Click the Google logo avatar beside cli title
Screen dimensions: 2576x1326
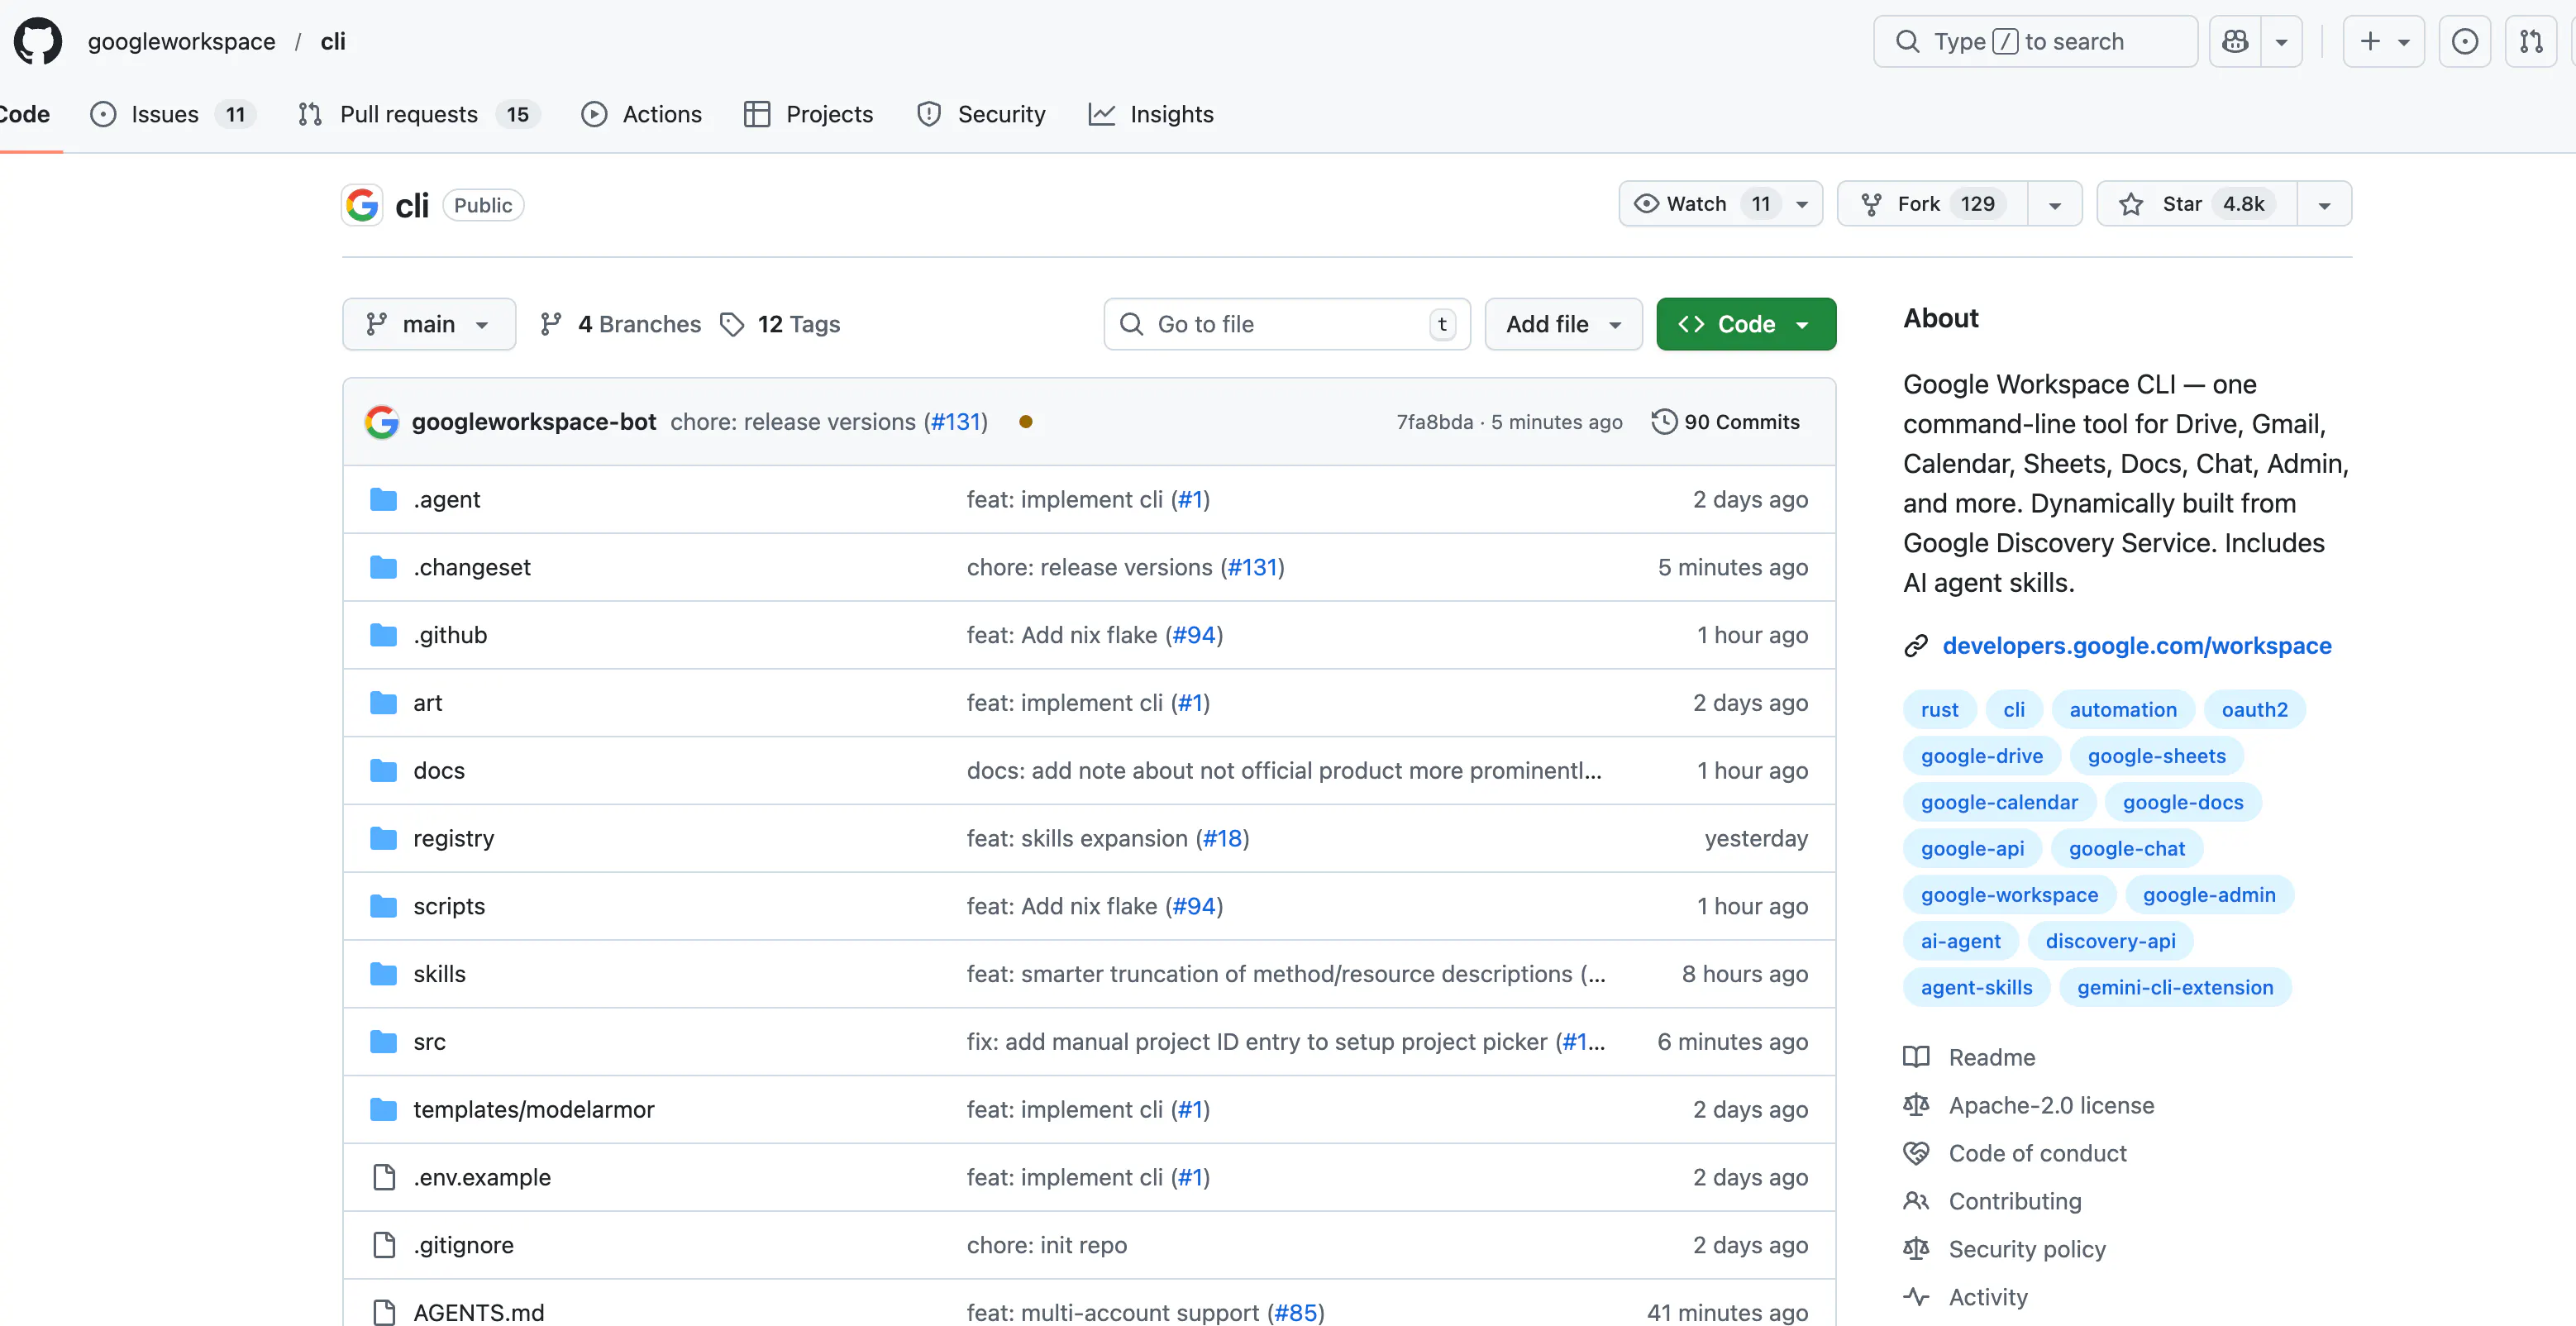tap(362, 205)
